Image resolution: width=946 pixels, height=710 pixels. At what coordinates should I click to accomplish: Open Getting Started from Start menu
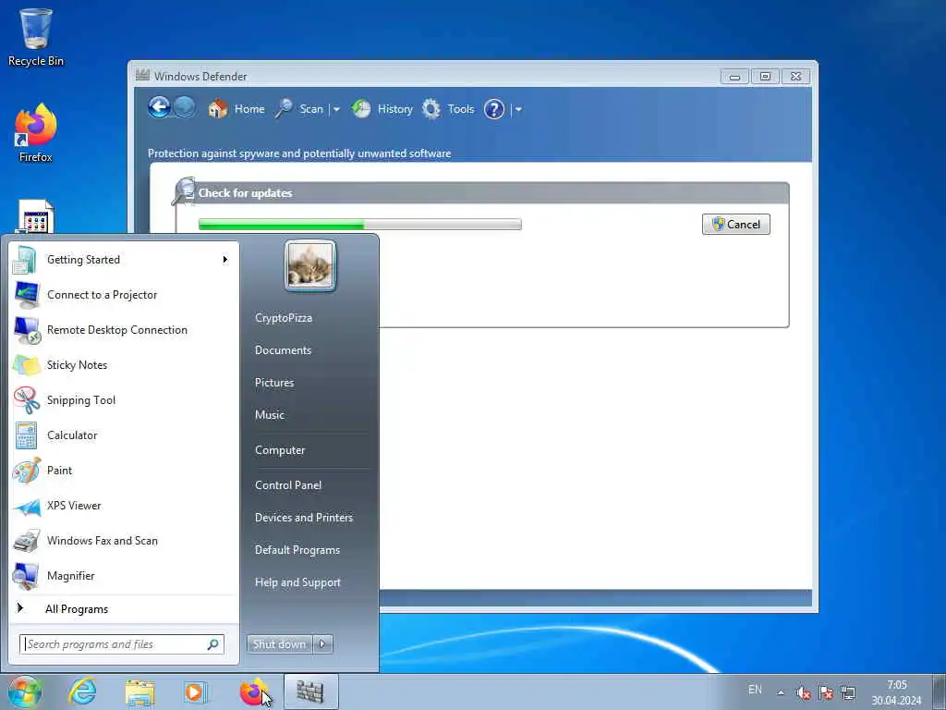[123, 260]
